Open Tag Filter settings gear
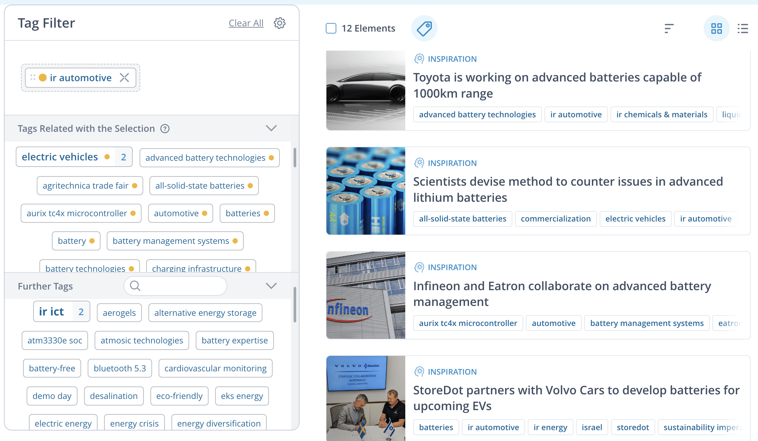The width and height of the screenshot is (758, 441). point(279,23)
